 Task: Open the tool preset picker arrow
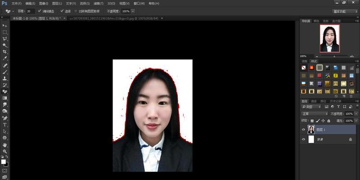point(13,11)
